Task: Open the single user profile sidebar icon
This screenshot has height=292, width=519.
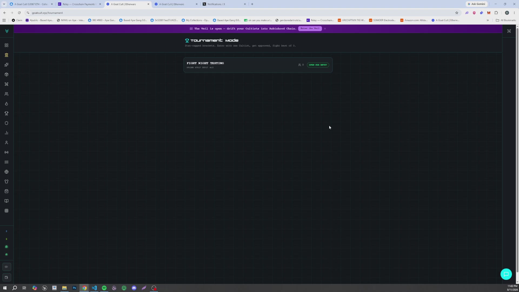Action: coord(6,142)
